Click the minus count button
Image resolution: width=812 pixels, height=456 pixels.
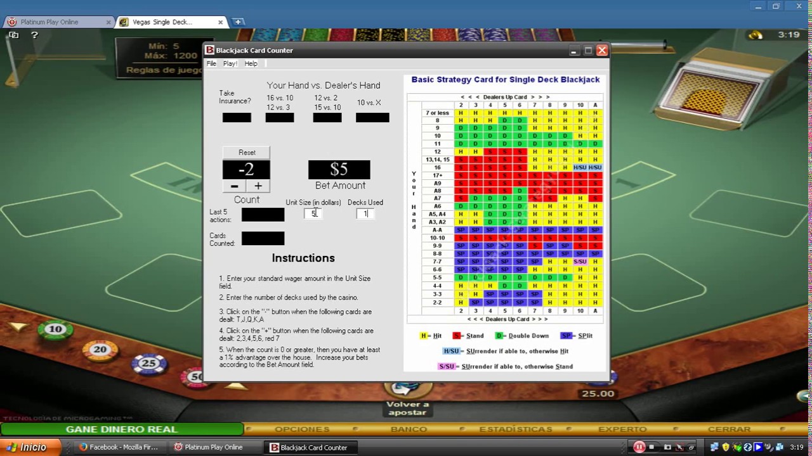(234, 186)
